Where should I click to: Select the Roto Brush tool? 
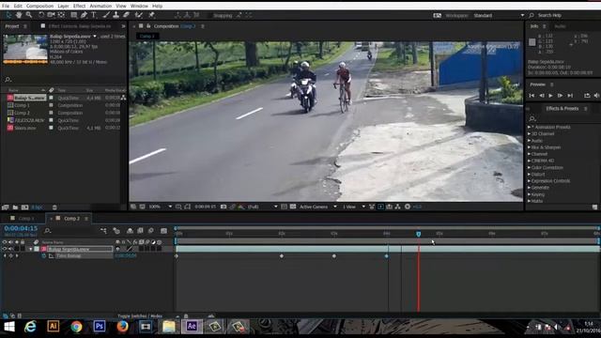tap(139, 15)
